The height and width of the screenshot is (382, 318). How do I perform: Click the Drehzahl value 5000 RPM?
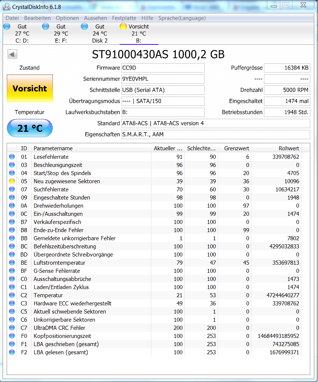pyautogui.click(x=287, y=90)
